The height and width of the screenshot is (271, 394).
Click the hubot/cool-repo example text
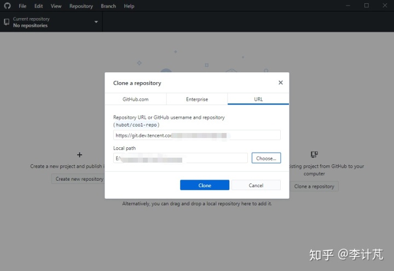click(x=136, y=125)
